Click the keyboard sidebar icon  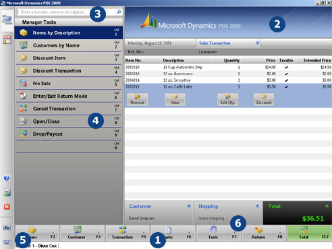tap(7, 242)
